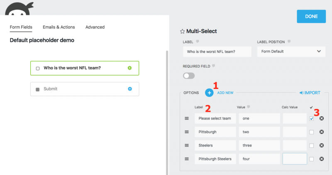Click the IMPORT options link
Viewport: 332px width, 175px height.
(x=310, y=93)
